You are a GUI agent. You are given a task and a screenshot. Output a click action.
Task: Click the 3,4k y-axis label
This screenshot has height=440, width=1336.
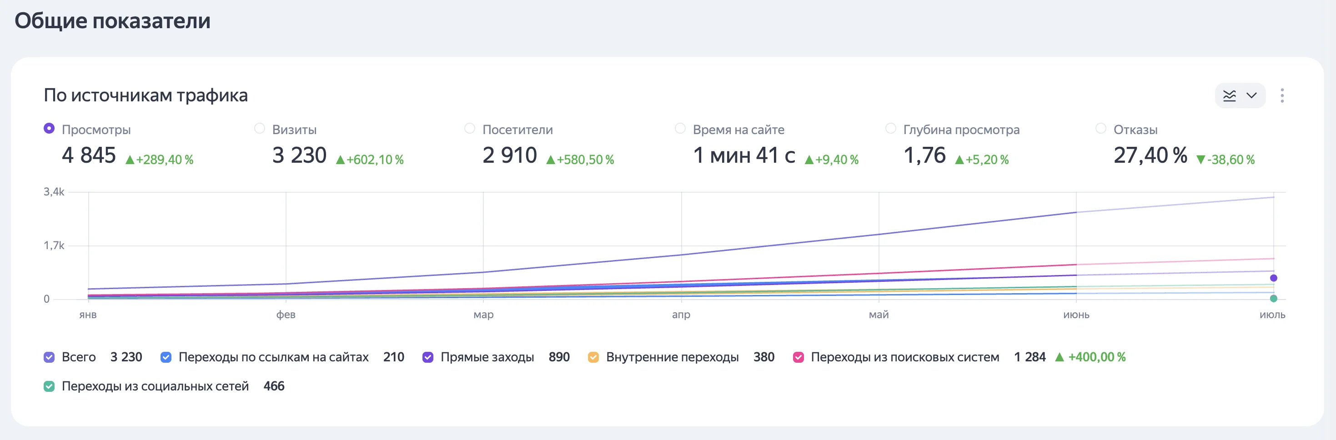54,192
